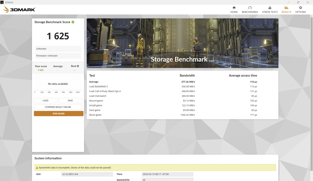Click the Home icon in the top navigation
Screen dimensions: 313x181
[234, 8]
